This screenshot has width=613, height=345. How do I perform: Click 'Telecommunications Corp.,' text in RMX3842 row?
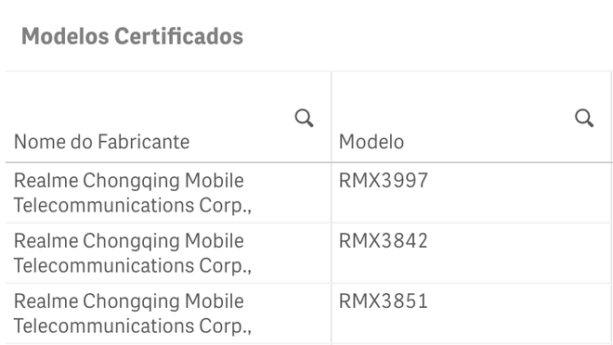tap(133, 266)
